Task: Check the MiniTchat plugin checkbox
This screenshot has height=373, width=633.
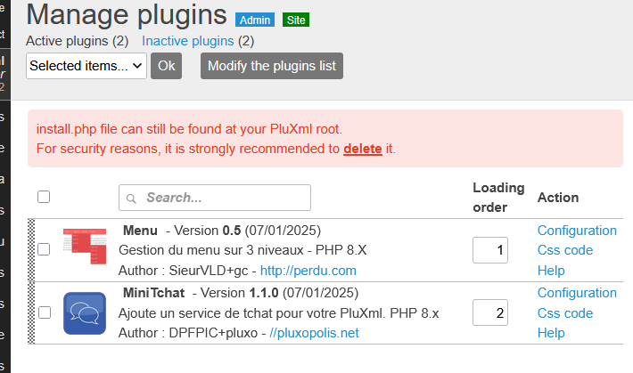Action: click(44, 312)
